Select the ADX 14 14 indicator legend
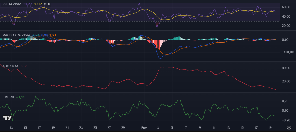Screen dimensions: 296x132 [x=10, y=66]
